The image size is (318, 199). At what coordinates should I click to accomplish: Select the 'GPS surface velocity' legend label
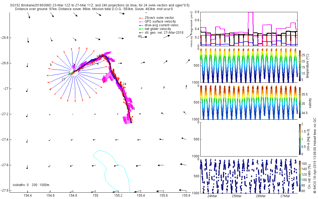(x=160, y=21)
